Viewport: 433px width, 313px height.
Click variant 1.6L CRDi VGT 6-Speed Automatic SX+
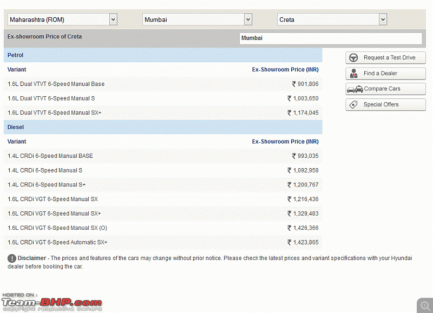[x=57, y=242]
